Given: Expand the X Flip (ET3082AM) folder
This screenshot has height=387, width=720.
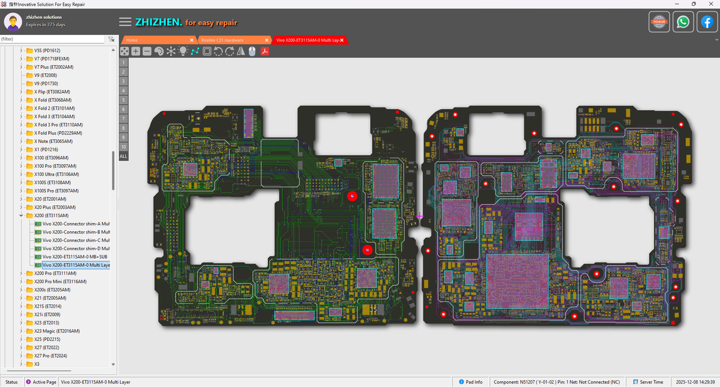Looking at the screenshot, I should [21, 92].
